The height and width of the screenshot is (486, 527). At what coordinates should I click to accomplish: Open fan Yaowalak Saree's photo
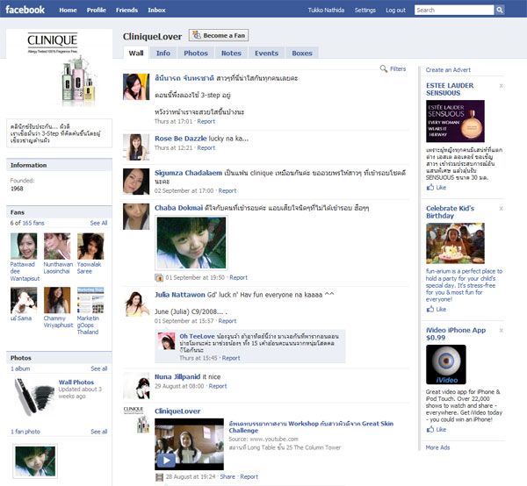pos(90,247)
